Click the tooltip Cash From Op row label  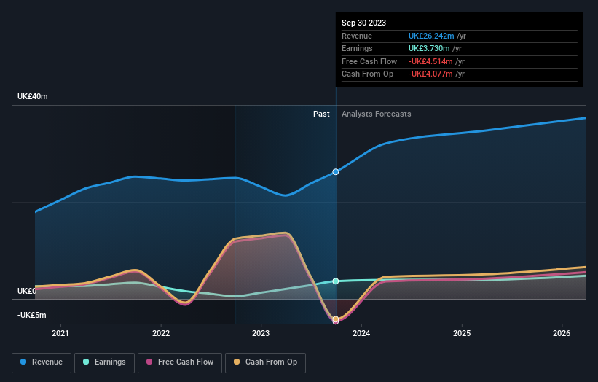click(x=367, y=74)
